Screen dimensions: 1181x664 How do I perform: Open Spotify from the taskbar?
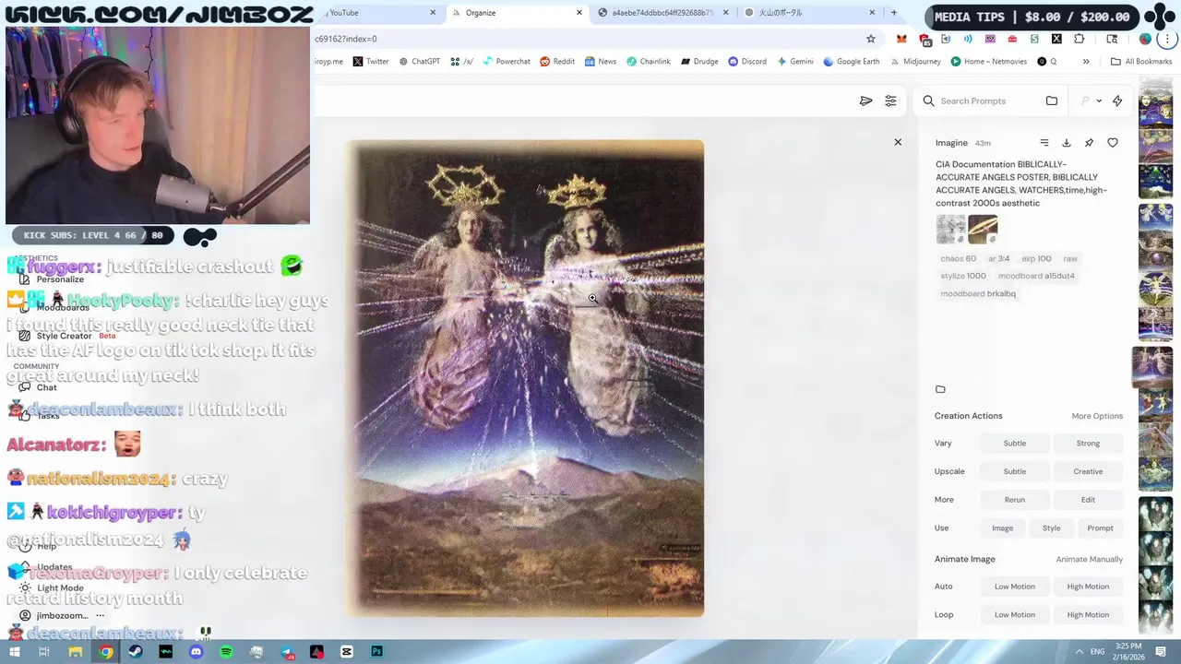[226, 652]
